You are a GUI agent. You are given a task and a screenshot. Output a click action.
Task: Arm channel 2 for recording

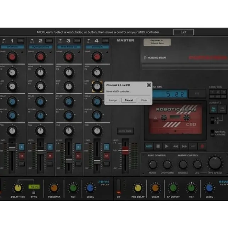coord(49,41)
